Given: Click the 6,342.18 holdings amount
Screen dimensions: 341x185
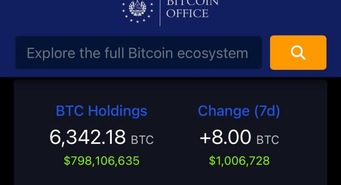Looking at the screenshot, I should click(x=88, y=137).
